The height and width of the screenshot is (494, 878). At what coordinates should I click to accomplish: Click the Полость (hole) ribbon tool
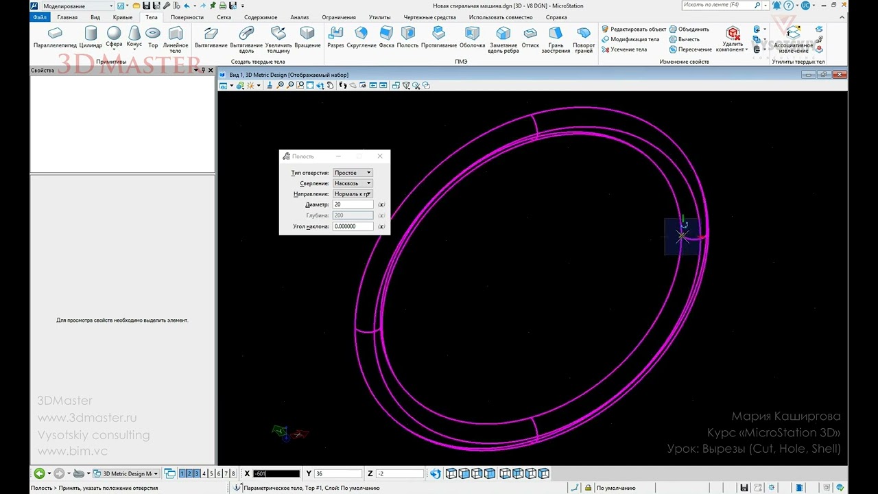(x=407, y=38)
